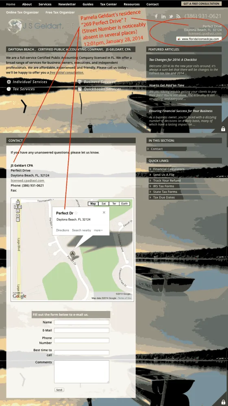Switch map to Earth view
Viewport: 228px width, 406px height.
tap(124, 203)
